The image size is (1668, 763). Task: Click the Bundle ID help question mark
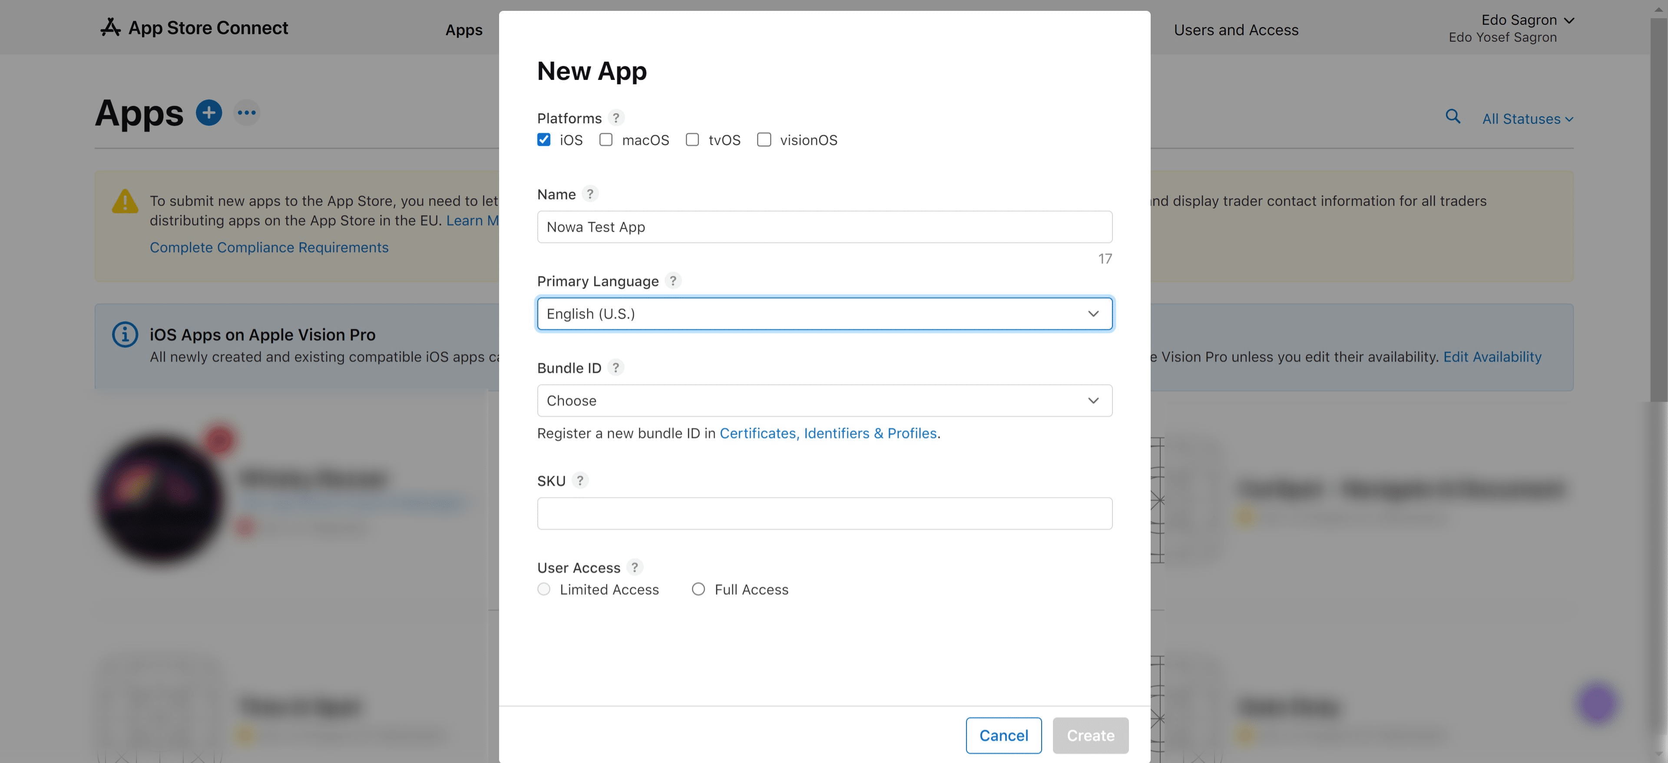615,367
